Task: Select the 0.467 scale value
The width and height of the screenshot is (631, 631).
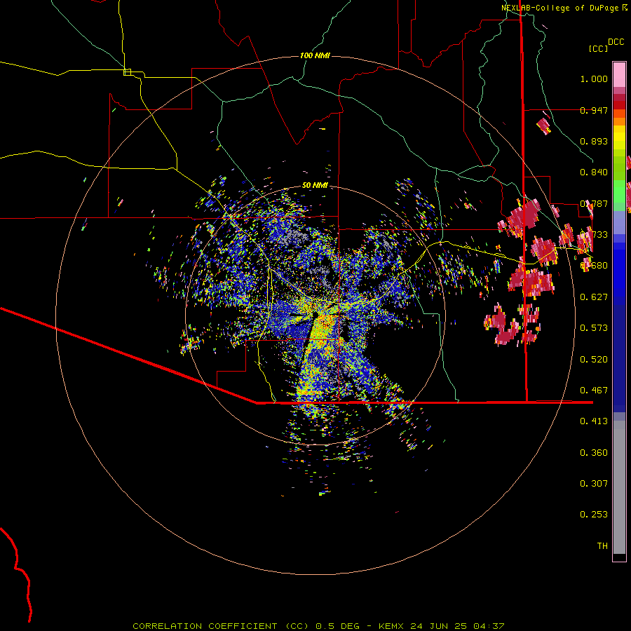Action: (594, 391)
